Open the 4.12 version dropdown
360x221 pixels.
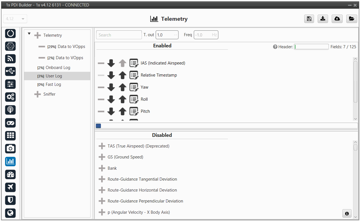point(15,19)
